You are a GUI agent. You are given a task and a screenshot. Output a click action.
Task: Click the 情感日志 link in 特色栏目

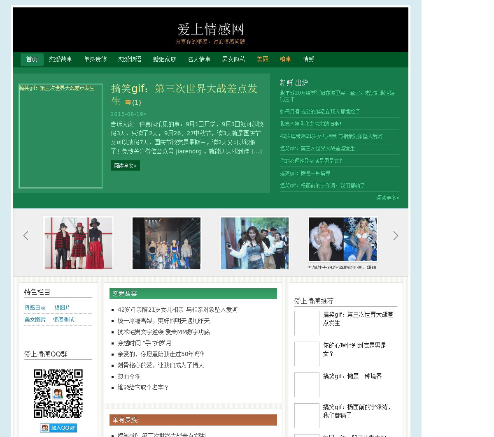(35, 308)
